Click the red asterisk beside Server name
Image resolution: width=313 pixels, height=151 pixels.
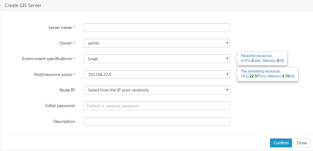[74, 27]
